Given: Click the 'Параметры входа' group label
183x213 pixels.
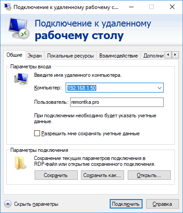Looking at the screenshot, I should (x=31, y=67).
